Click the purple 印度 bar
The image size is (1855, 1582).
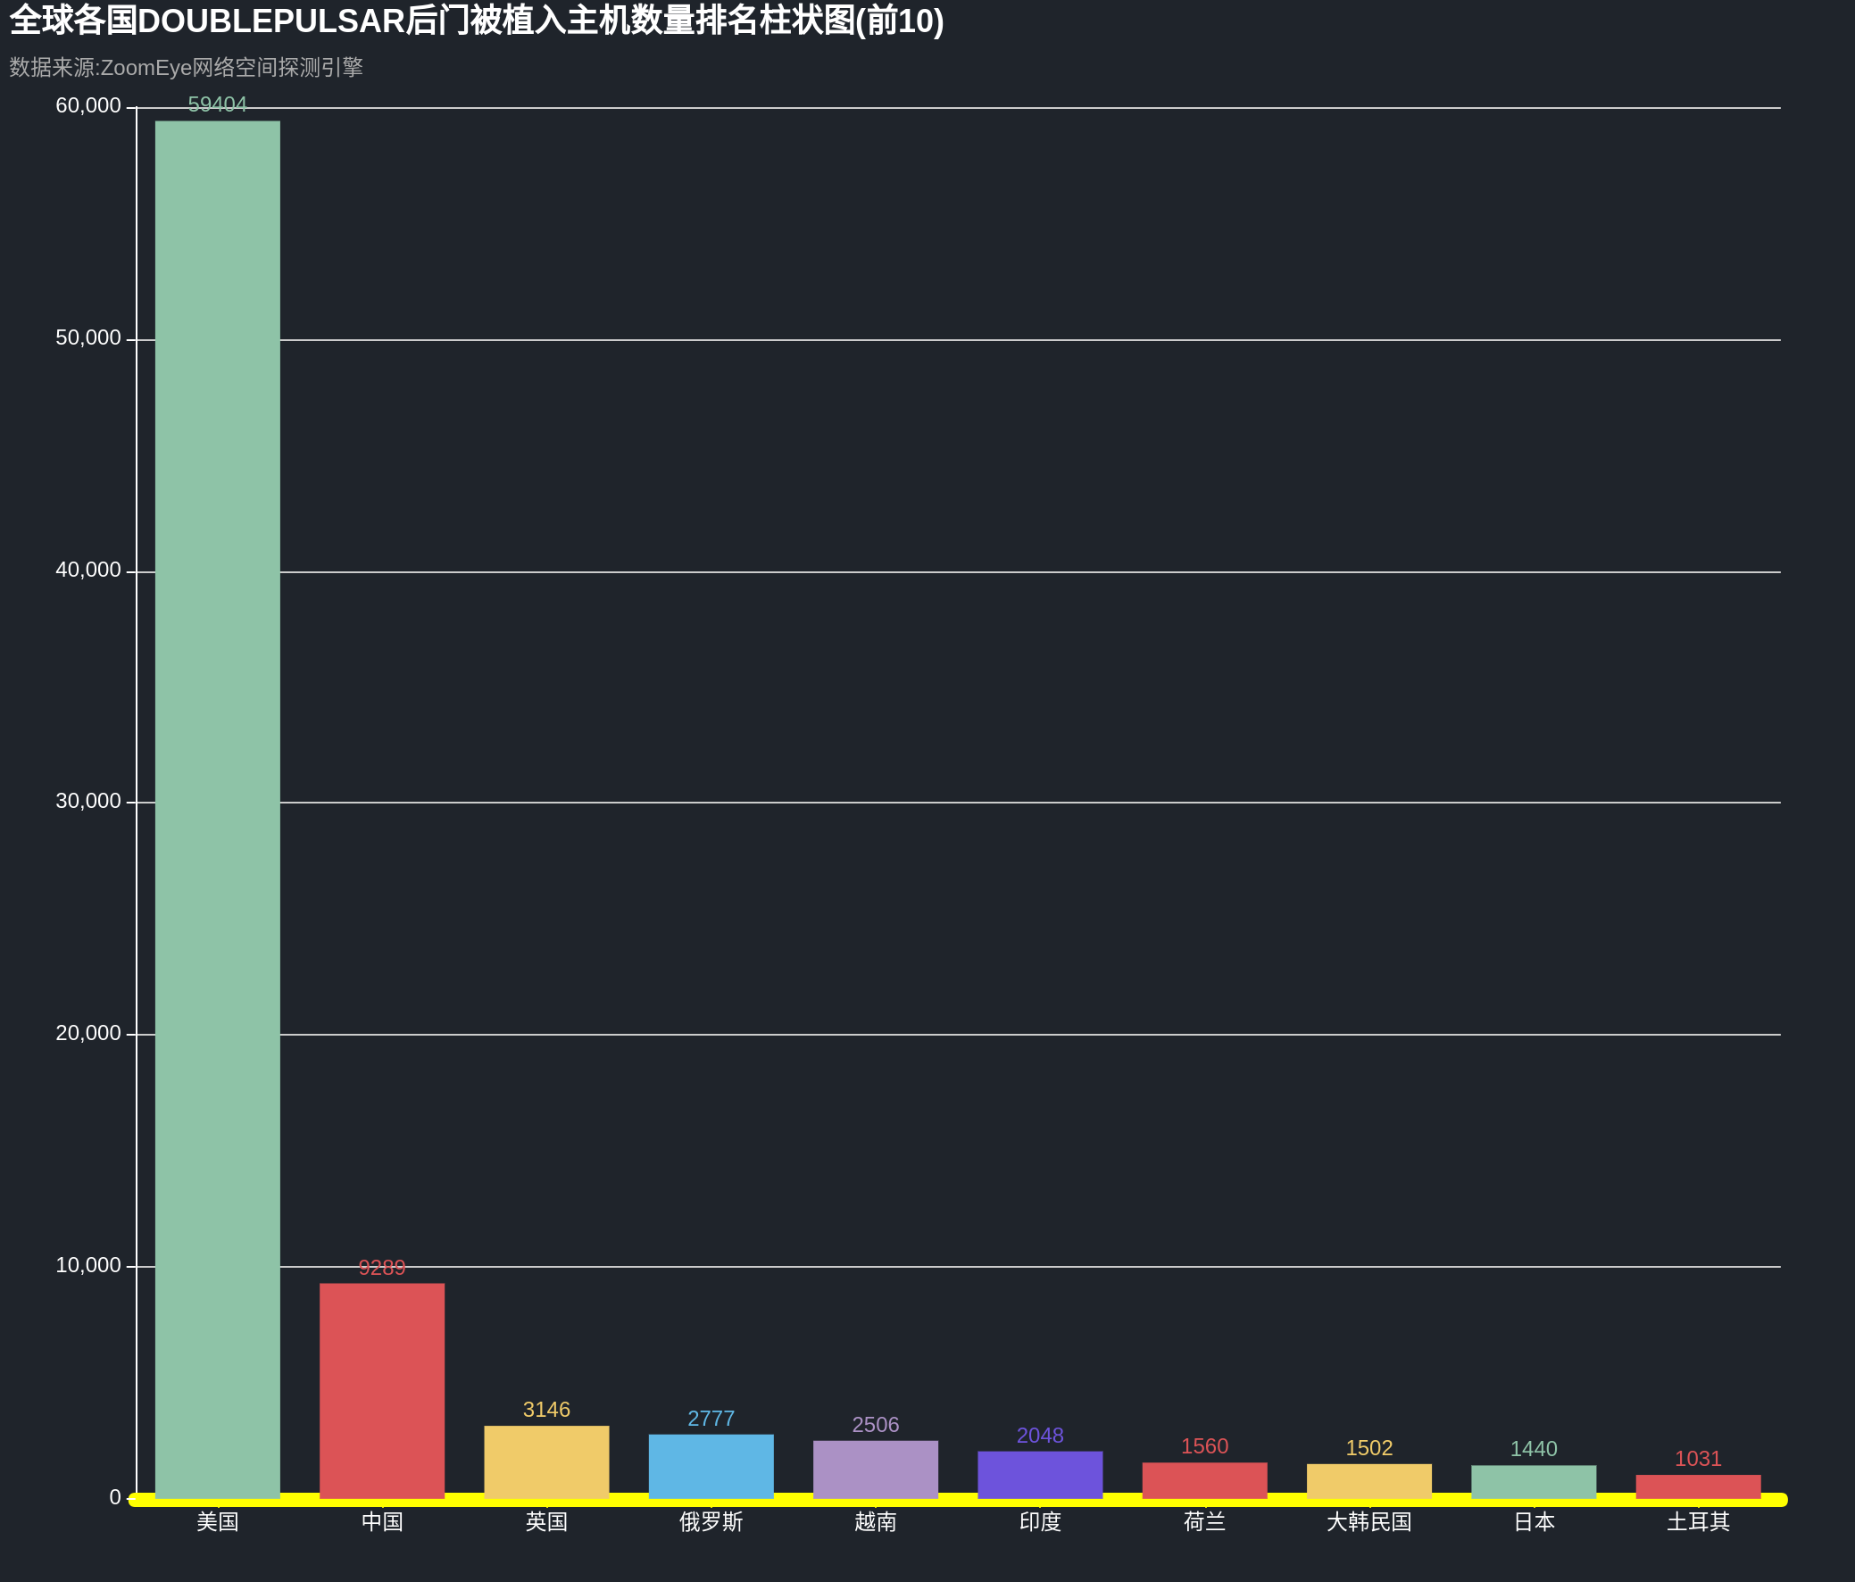[x=1040, y=1475]
